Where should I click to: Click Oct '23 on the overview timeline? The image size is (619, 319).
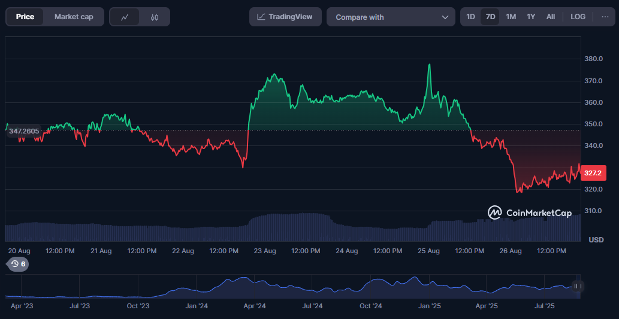click(138, 306)
